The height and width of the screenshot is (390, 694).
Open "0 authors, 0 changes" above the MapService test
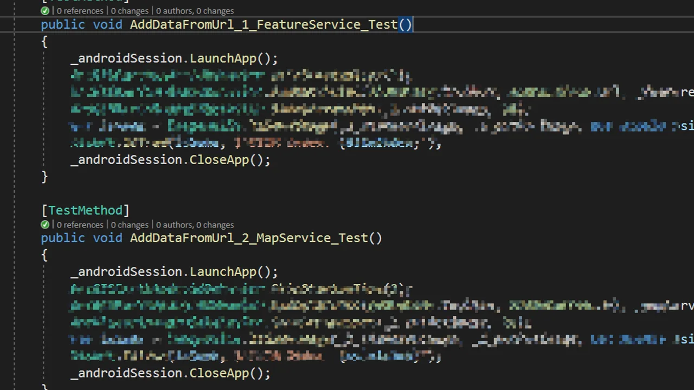(x=195, y=225)
